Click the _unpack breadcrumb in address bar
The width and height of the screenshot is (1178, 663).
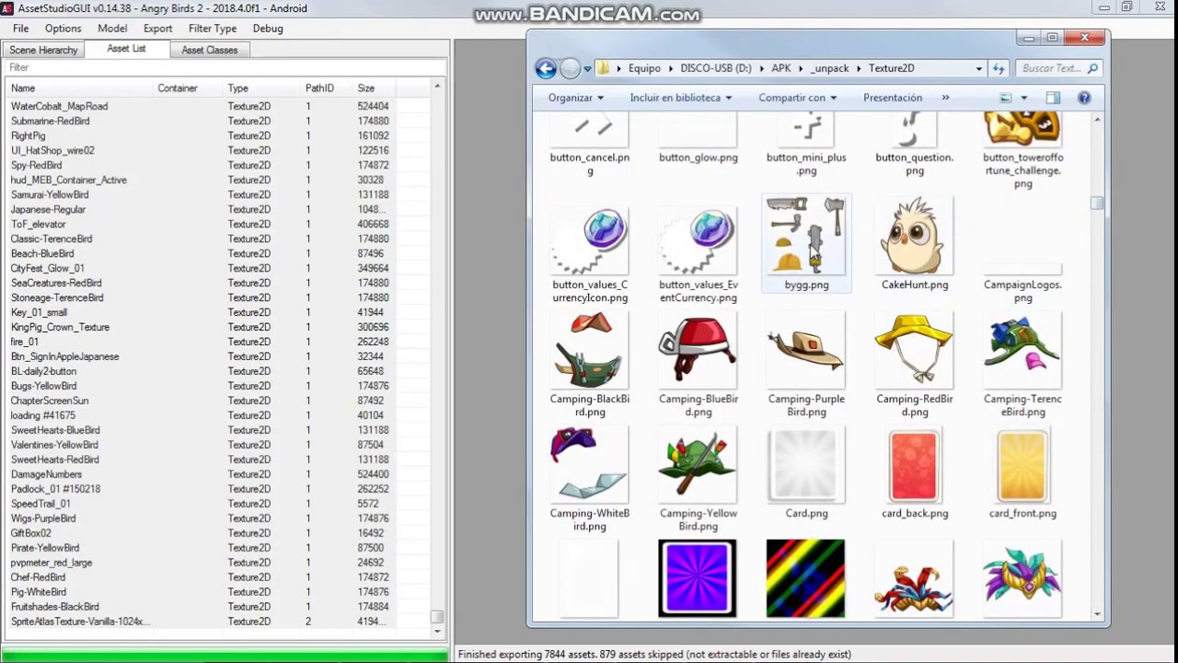(829, 68)
